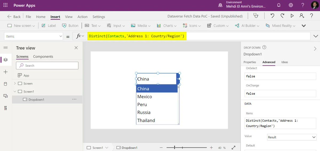Open Tree view layers icon
Screen dimensions: 320x151
(x=6, y=60)
